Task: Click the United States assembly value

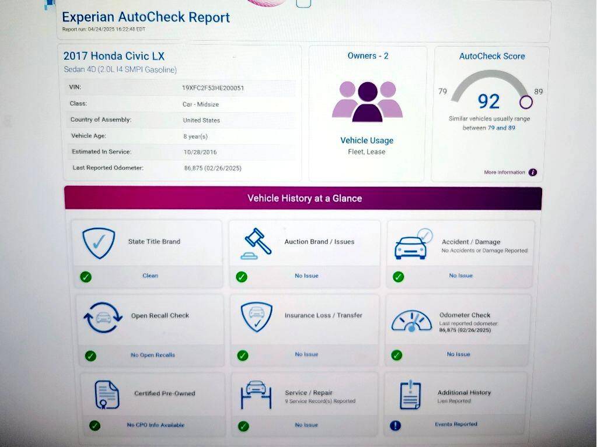Action: pos(201,120)
